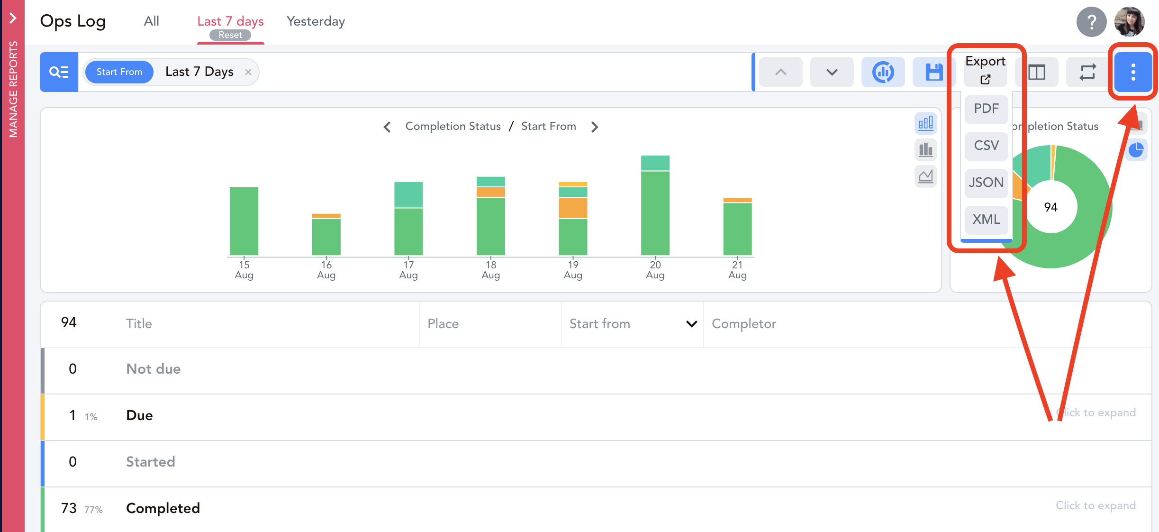Expand the Completed group row
1159x532 pixels.
click(x=596, y=509)
